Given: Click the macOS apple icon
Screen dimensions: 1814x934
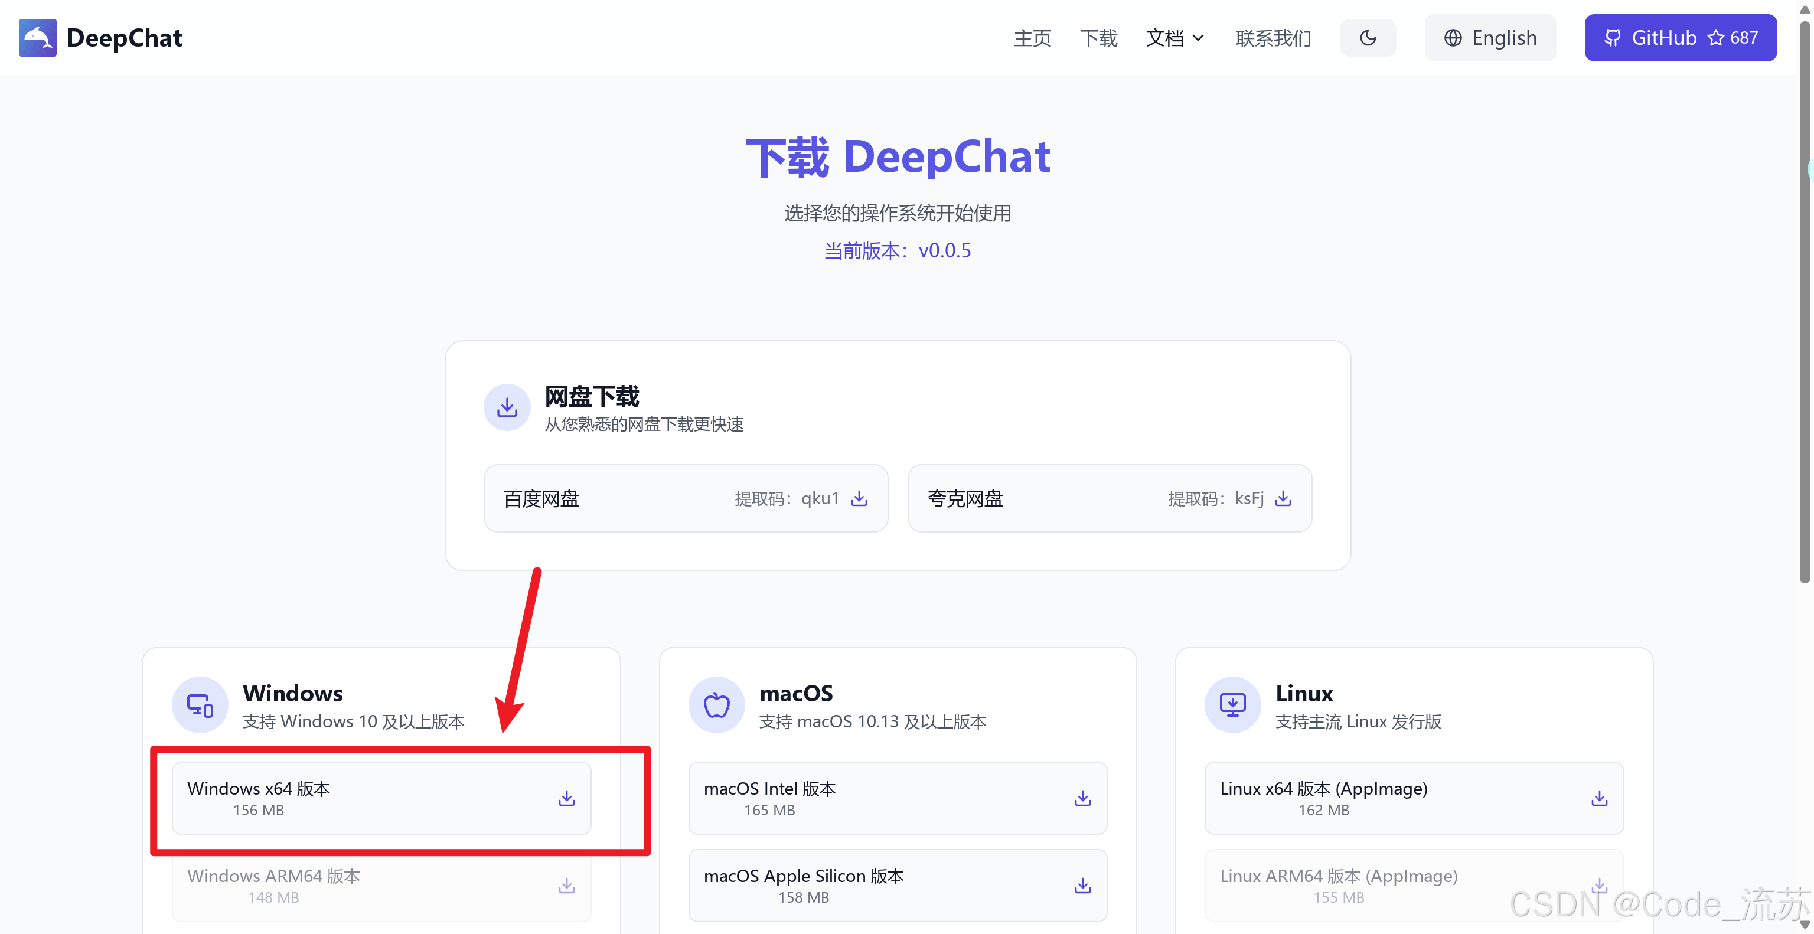Looking at the screenshot, I should (x=716, y=704).
